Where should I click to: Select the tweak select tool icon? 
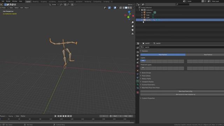tap(1, 5)
